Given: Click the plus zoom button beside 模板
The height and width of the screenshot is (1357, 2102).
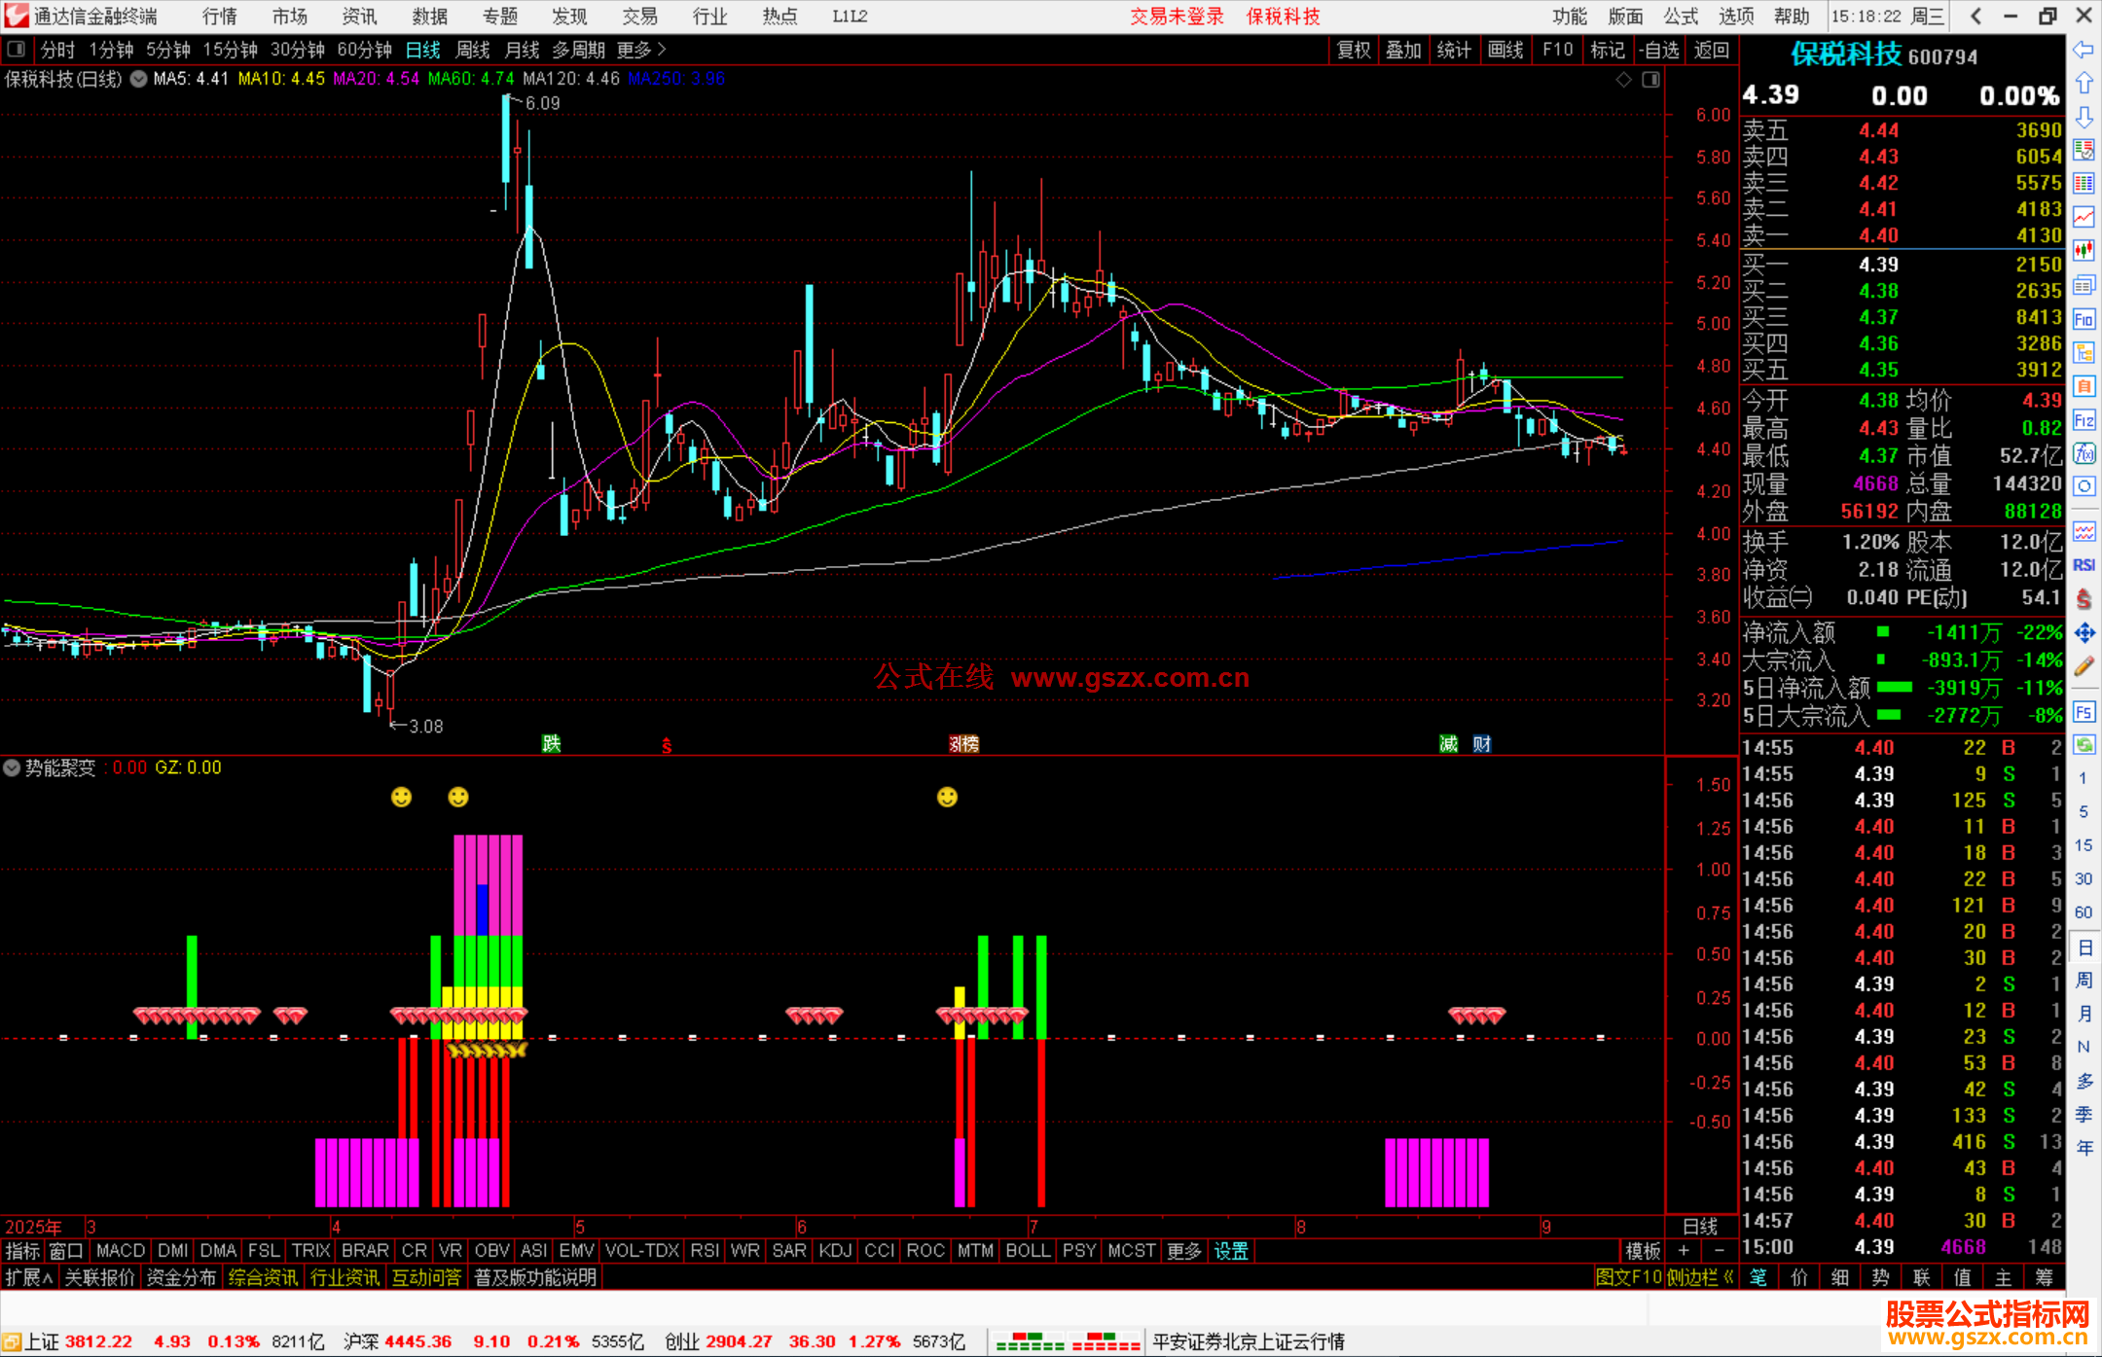Looking at the screenshot, I should coord(1684,1251).
